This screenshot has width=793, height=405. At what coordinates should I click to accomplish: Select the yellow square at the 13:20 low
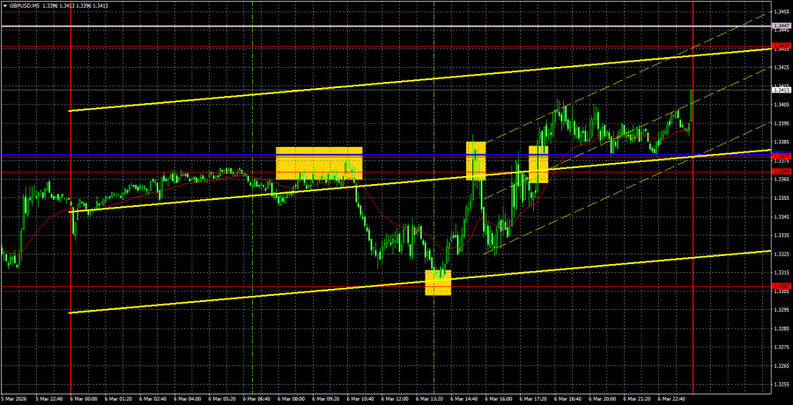(438, 283)
